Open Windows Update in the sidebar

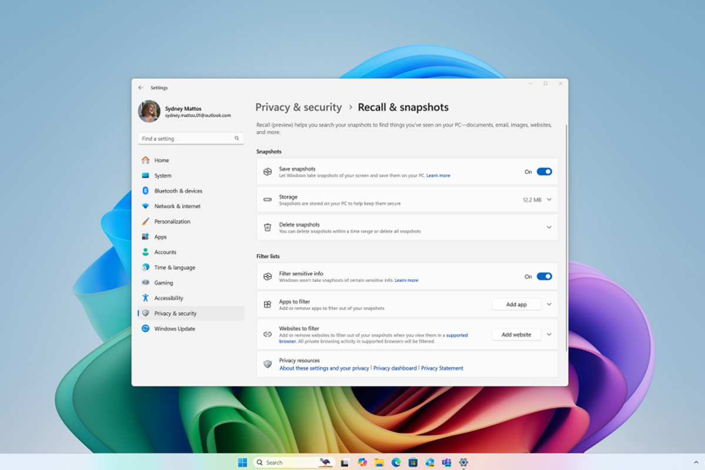pyautogui.click(x=191, y=328)
